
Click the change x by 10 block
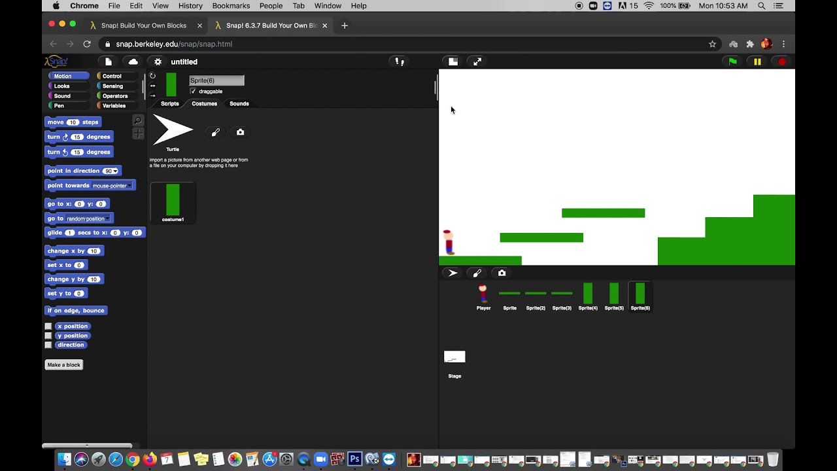[74, 251]
